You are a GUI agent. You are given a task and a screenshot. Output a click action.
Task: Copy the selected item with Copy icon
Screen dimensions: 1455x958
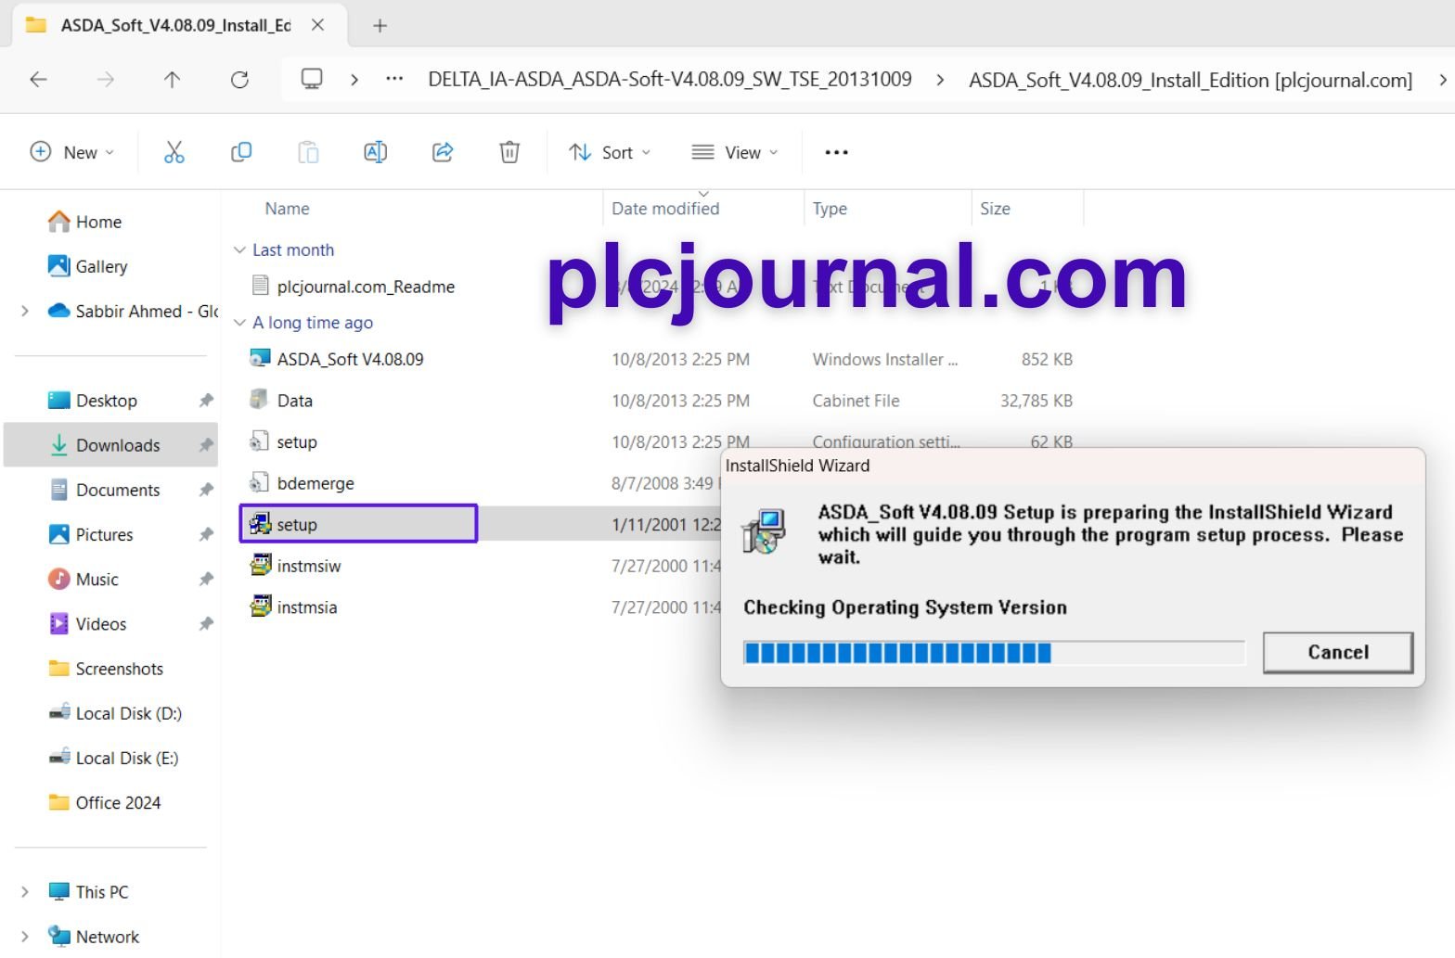(x=241, y=152)
